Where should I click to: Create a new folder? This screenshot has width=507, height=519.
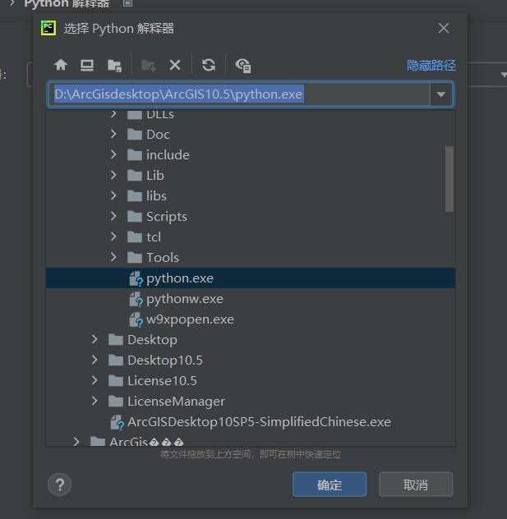coord(149,65)
